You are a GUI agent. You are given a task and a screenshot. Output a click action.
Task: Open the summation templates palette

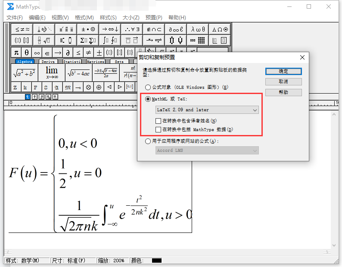(88, 41)
